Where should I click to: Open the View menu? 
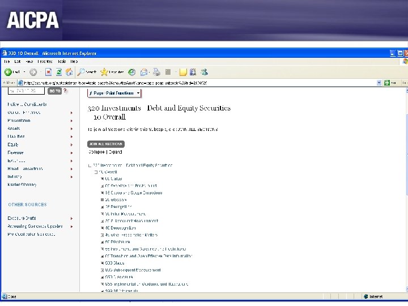29,61
